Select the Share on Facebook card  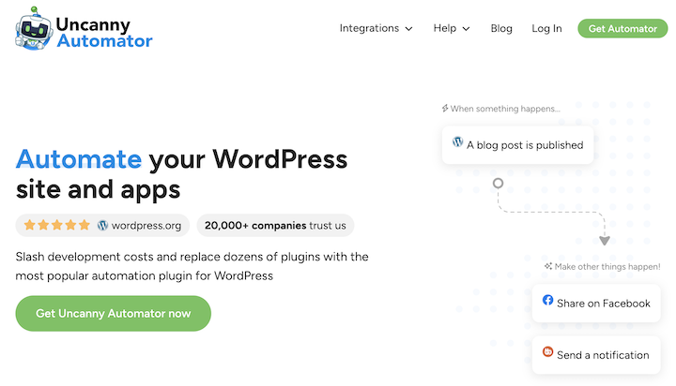pos(596,303)
